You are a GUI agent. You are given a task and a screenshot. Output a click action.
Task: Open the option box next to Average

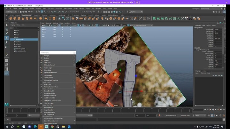pos(74,56)
